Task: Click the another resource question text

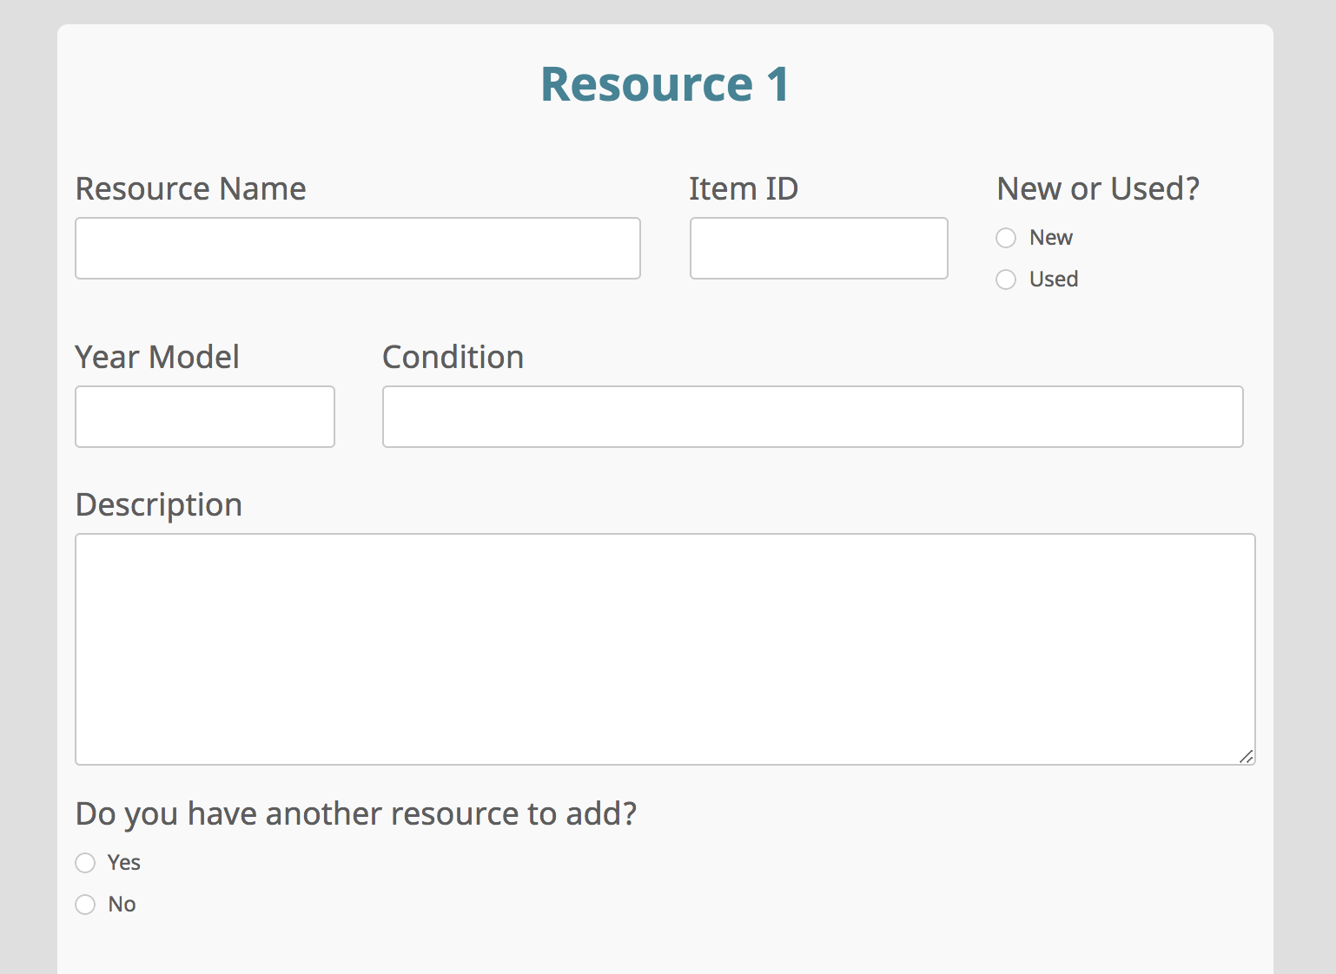Action: tap(356, 813)
